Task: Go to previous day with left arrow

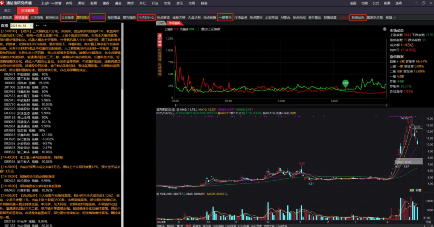Action: click(x=38, y=25)
